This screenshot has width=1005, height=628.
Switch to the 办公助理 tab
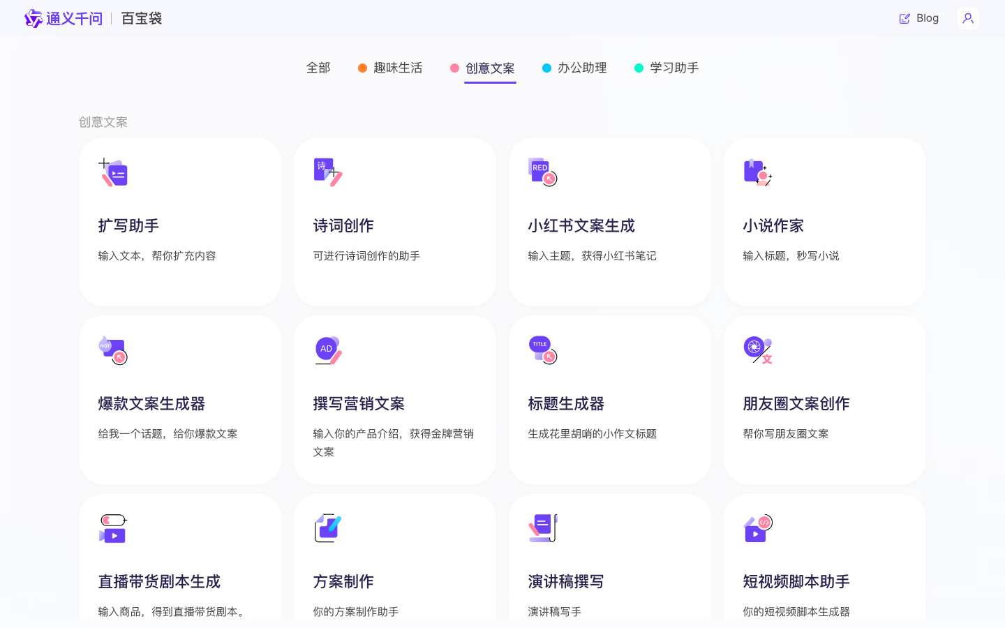click(583, 68)
